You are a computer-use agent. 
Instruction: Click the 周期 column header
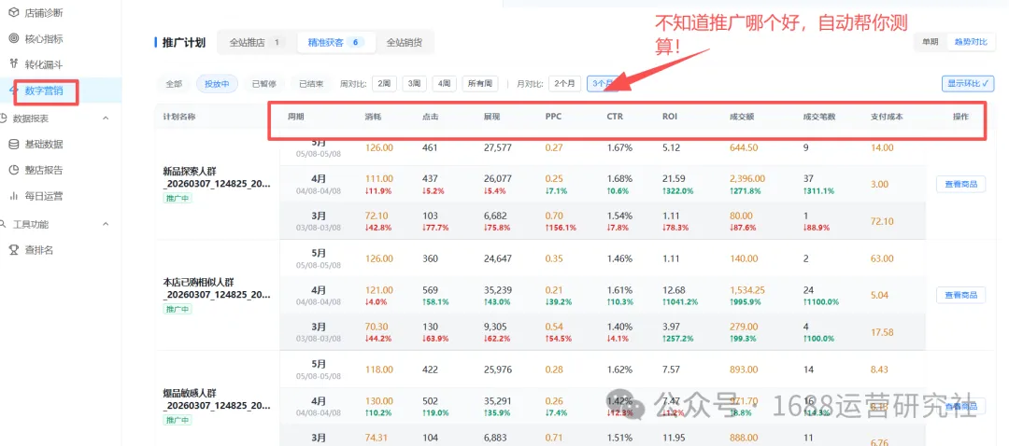295,117
